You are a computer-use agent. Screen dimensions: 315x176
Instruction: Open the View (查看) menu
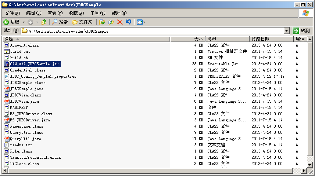pos(55,13)
